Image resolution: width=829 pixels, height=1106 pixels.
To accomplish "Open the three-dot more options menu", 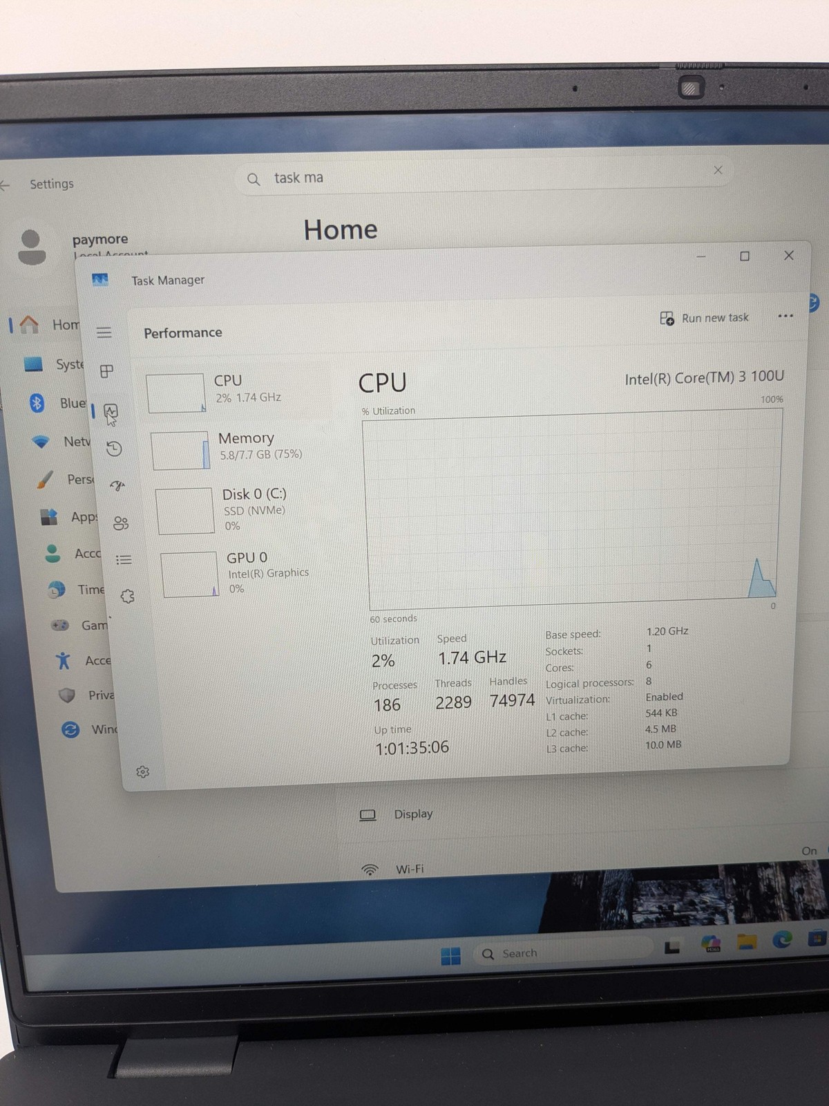I will click(785, 316).
